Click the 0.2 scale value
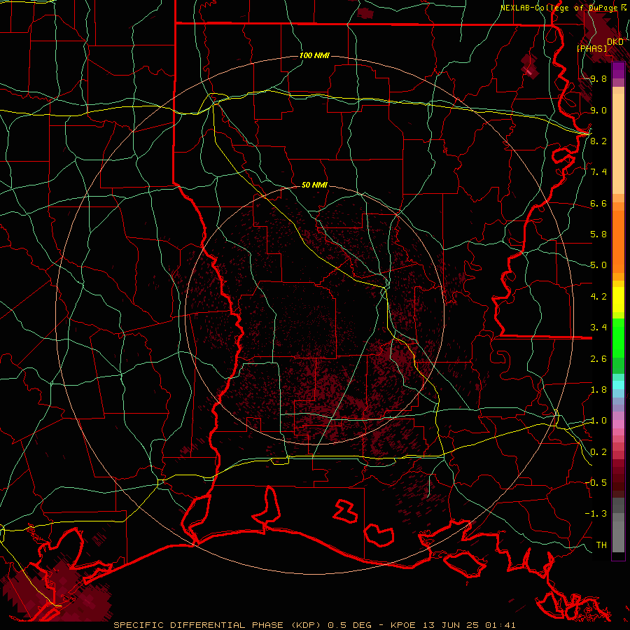The width and height of the screenshot is (630, 630). [598, 452]
